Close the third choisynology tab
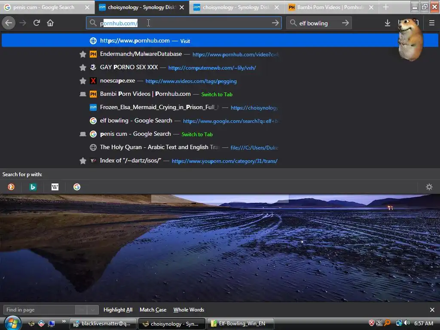 click(x=277, y=7)
